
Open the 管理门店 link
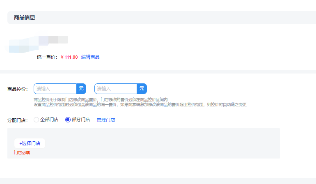[106, 120]
